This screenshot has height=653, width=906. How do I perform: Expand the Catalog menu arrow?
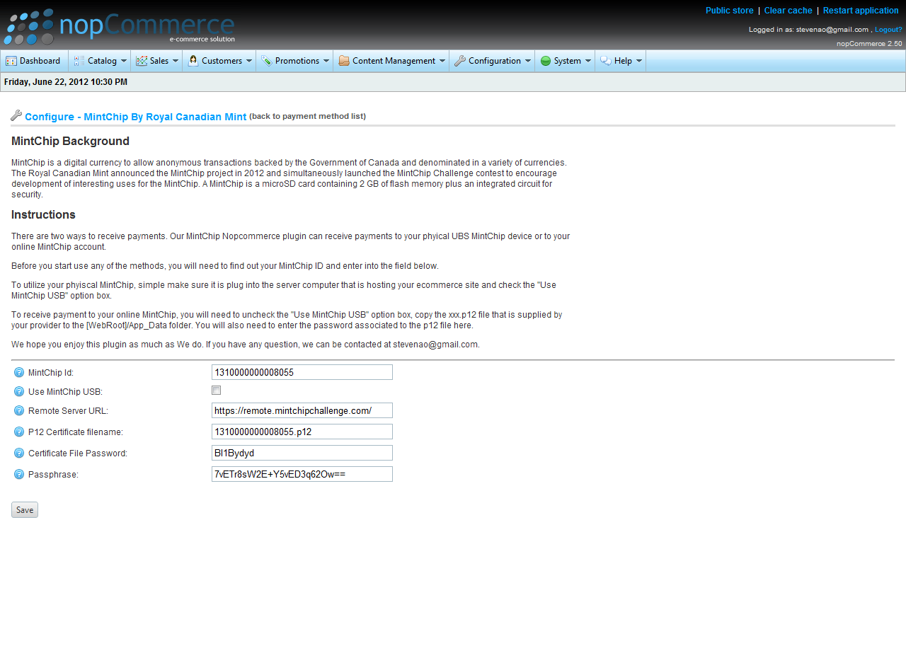pos(124,61)
